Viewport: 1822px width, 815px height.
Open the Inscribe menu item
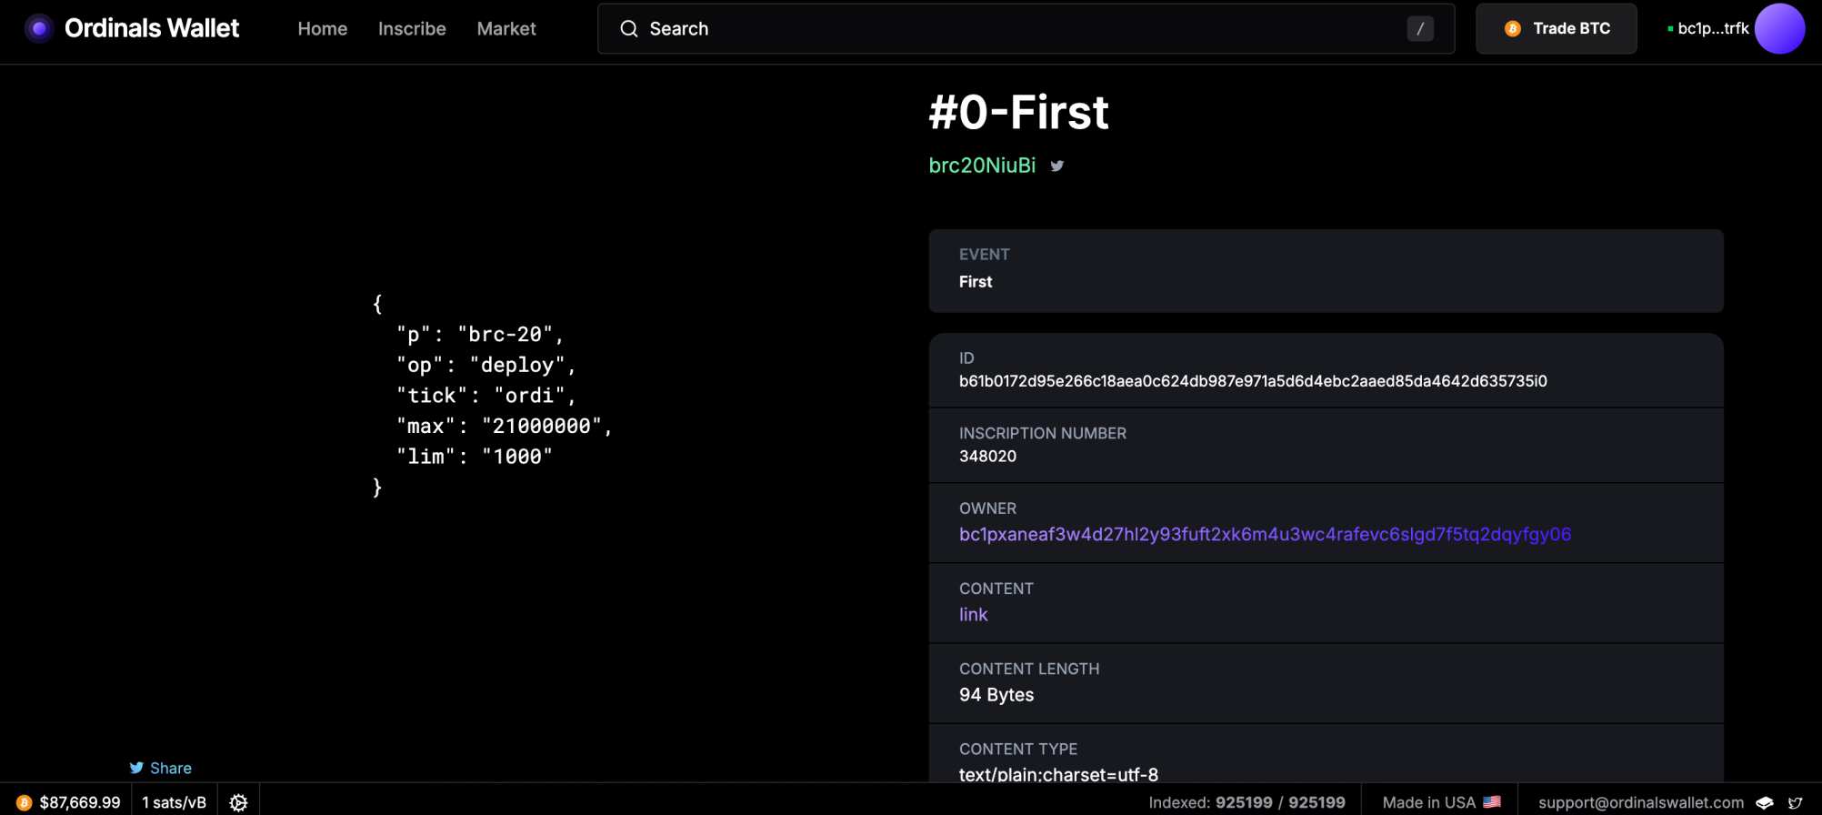click(412, 29)
